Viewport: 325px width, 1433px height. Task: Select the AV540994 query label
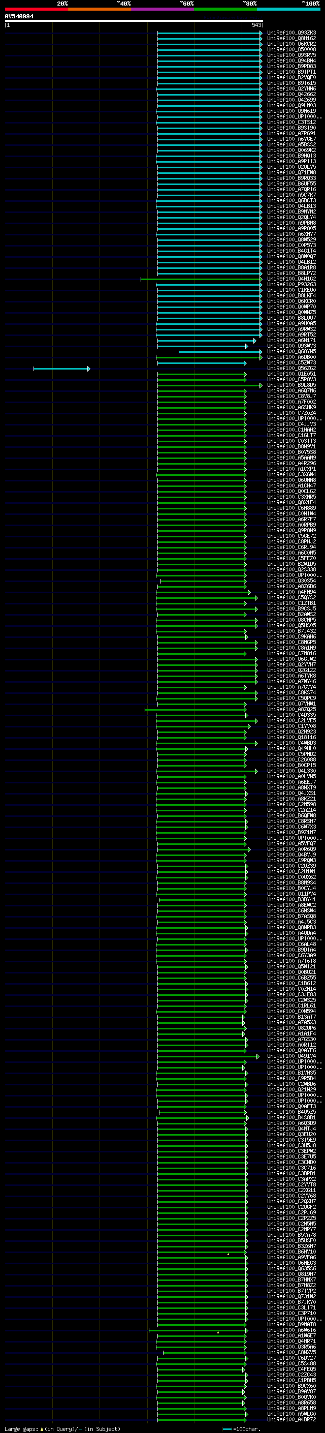[x=19, y=16]
